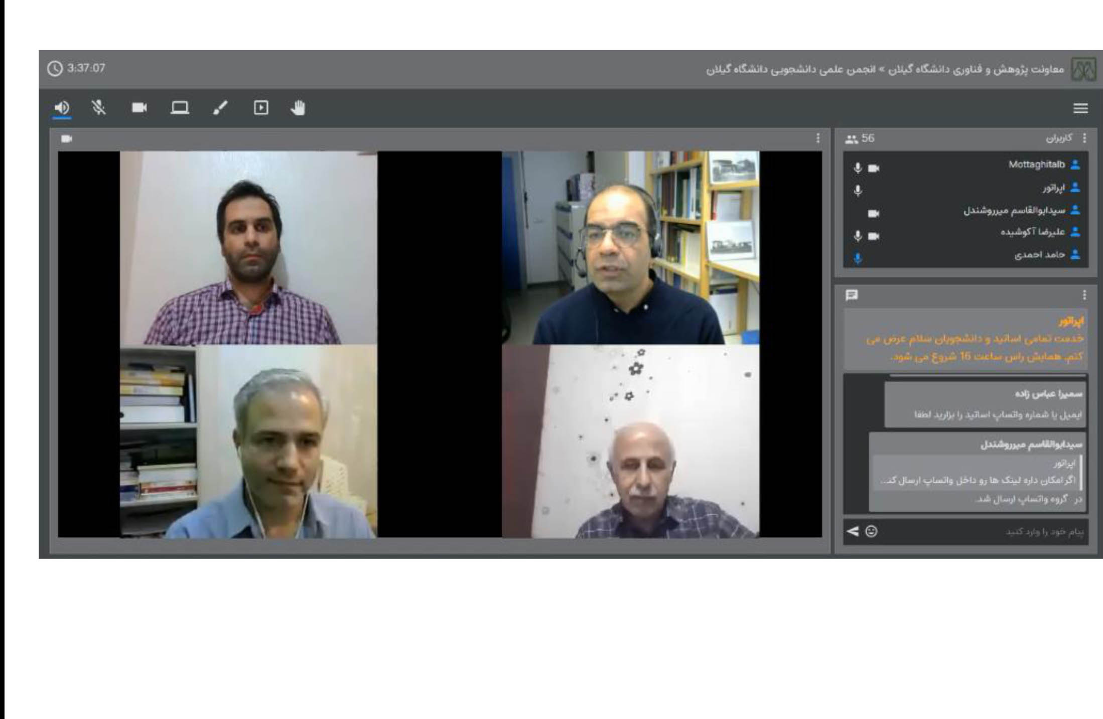Select user Mottaghitalb in the list
This screenshot has height=719, width=1103.
point(1036,165)
